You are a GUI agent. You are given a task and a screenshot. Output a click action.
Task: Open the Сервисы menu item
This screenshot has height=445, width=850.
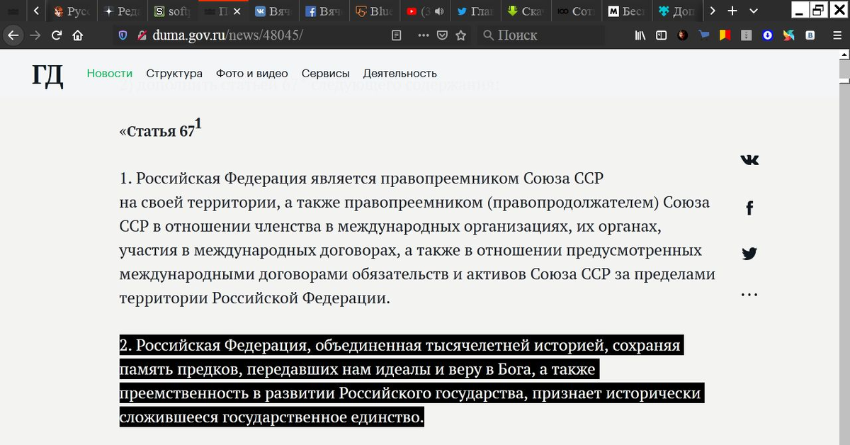coord(325,73)
